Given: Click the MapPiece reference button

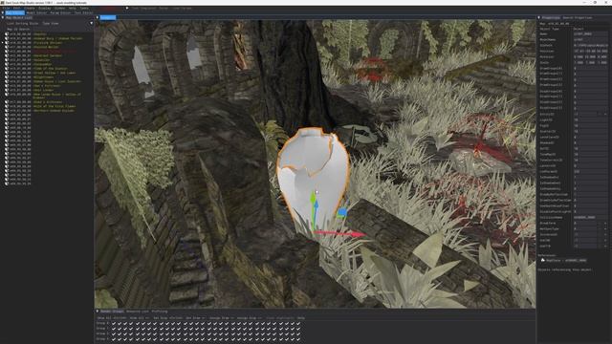Looking at the screenshot, I should (x=566, y=261).
